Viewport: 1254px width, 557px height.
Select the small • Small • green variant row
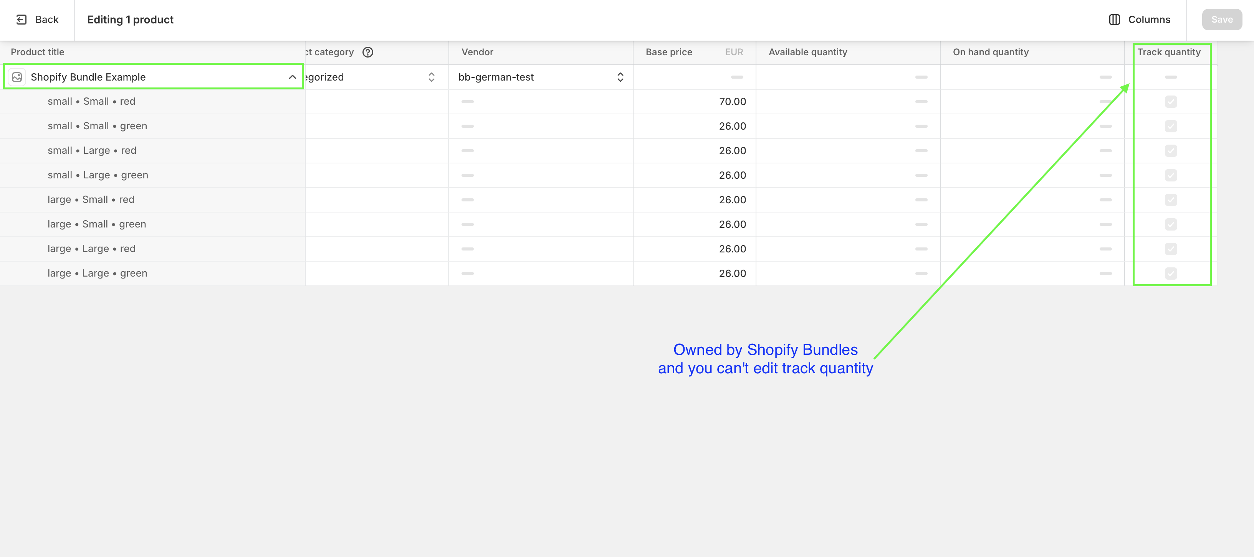pos(152,126)
